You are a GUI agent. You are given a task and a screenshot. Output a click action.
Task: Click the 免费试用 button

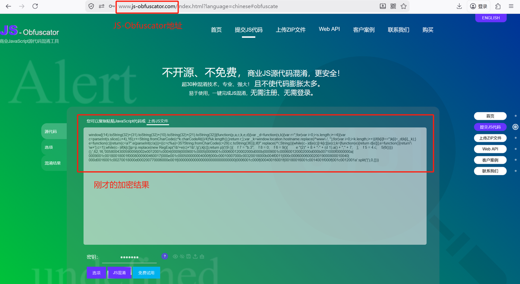(x=146, y=273)
